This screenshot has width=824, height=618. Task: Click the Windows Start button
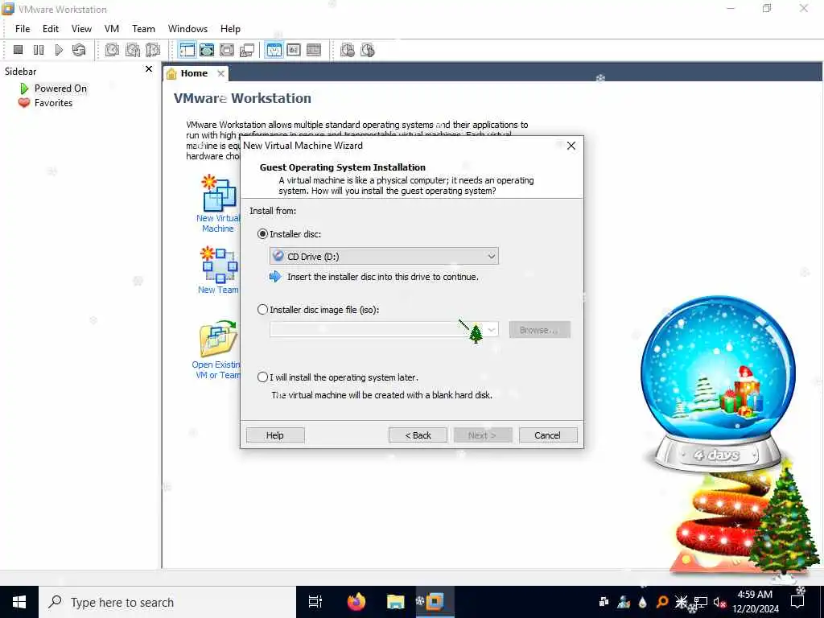19,602
